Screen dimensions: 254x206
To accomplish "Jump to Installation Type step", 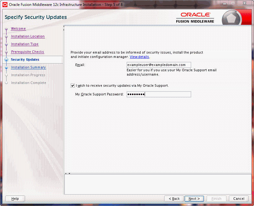I will pos(24,44).
